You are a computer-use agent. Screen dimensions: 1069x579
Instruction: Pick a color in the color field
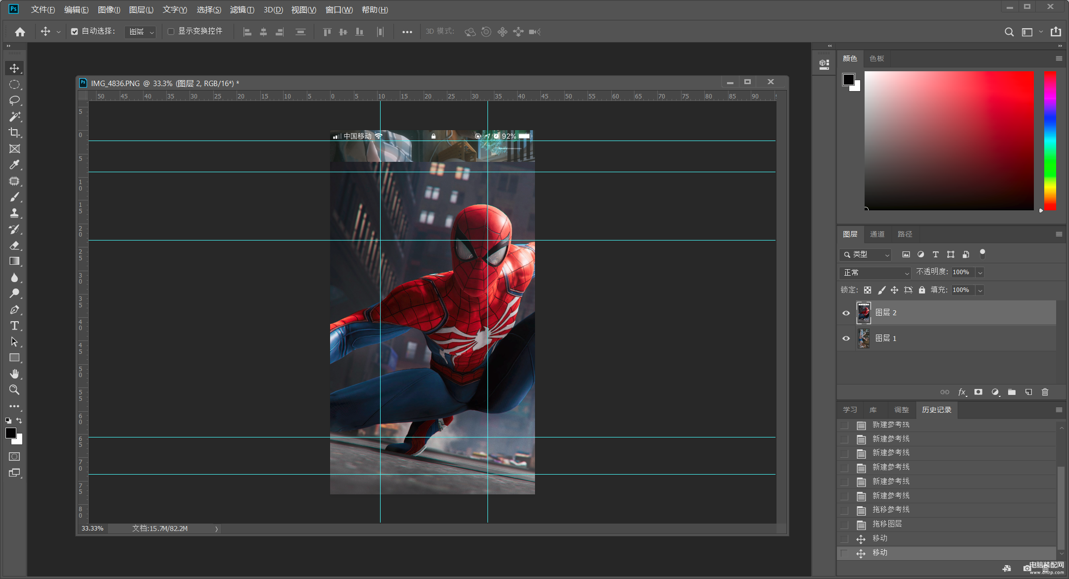[x=949, y=141]
